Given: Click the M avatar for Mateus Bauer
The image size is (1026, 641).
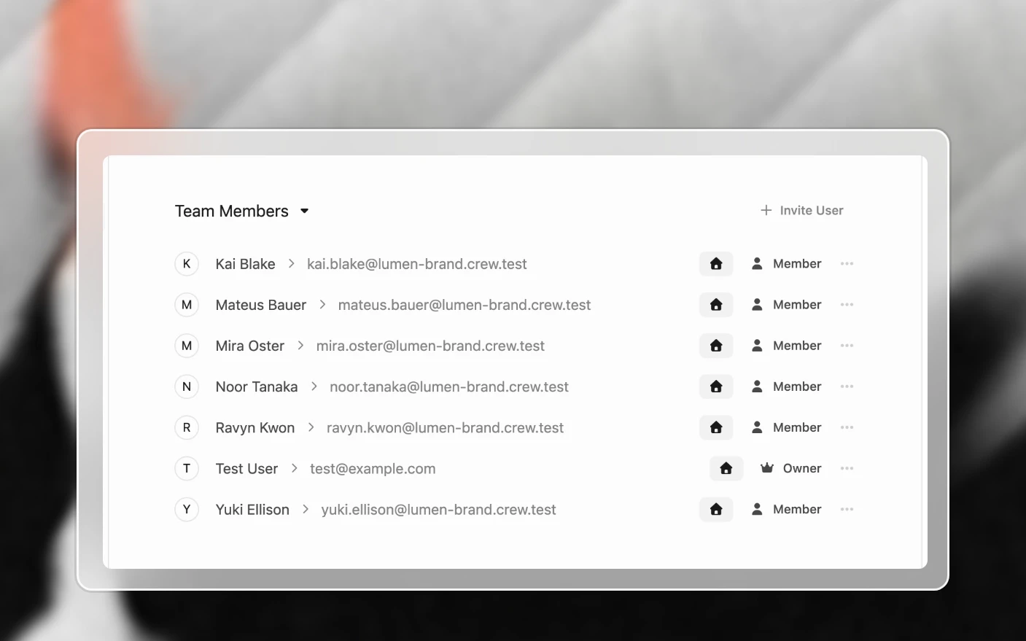Looking at the screenshot, I should (187, 305).
